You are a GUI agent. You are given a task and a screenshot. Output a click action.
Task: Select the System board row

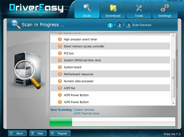[110, 67]
